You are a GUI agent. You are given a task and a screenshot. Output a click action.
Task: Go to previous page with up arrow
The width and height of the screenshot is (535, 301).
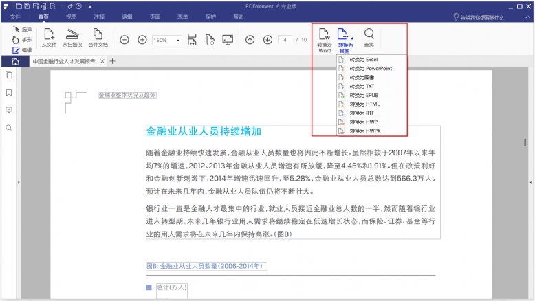[x=250, y=40]
